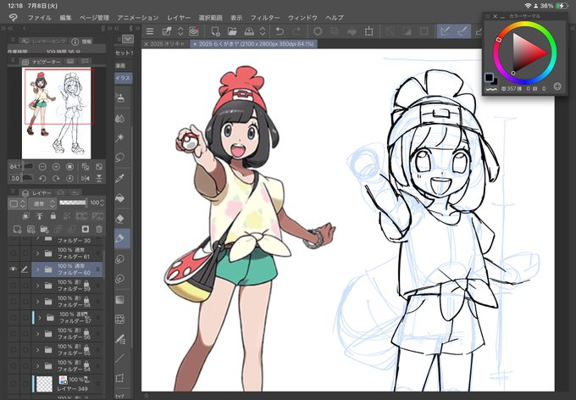Click the Redo arrow in command bar

coord(296,31)
